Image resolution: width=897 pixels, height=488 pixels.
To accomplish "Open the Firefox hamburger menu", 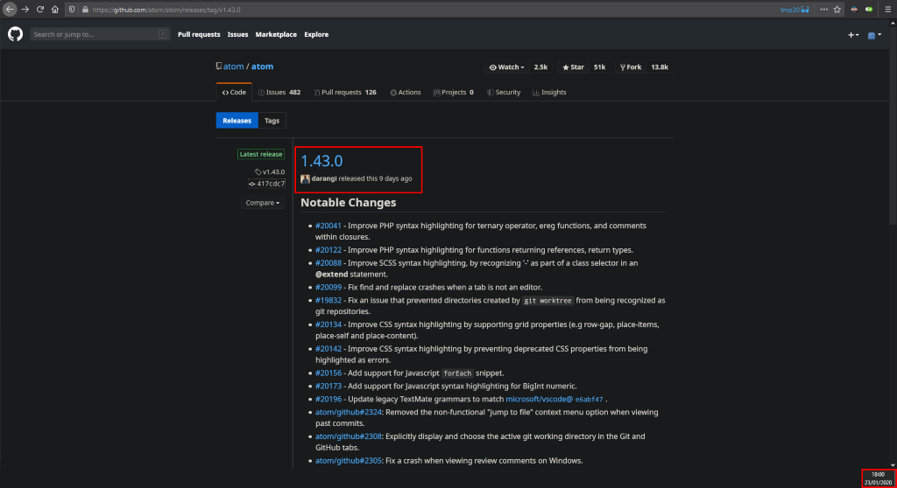I will point(888,10).
